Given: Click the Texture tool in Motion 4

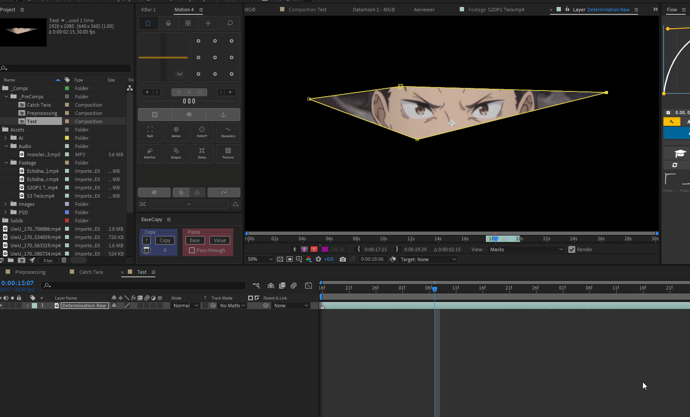Looking at the screenshot, I should coord(228,154).
